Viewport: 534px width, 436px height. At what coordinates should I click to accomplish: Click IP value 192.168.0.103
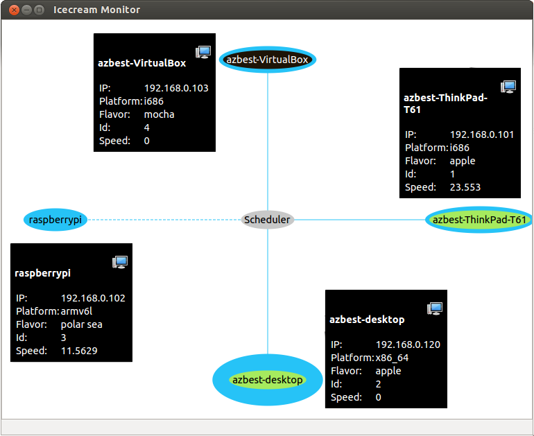176,88
